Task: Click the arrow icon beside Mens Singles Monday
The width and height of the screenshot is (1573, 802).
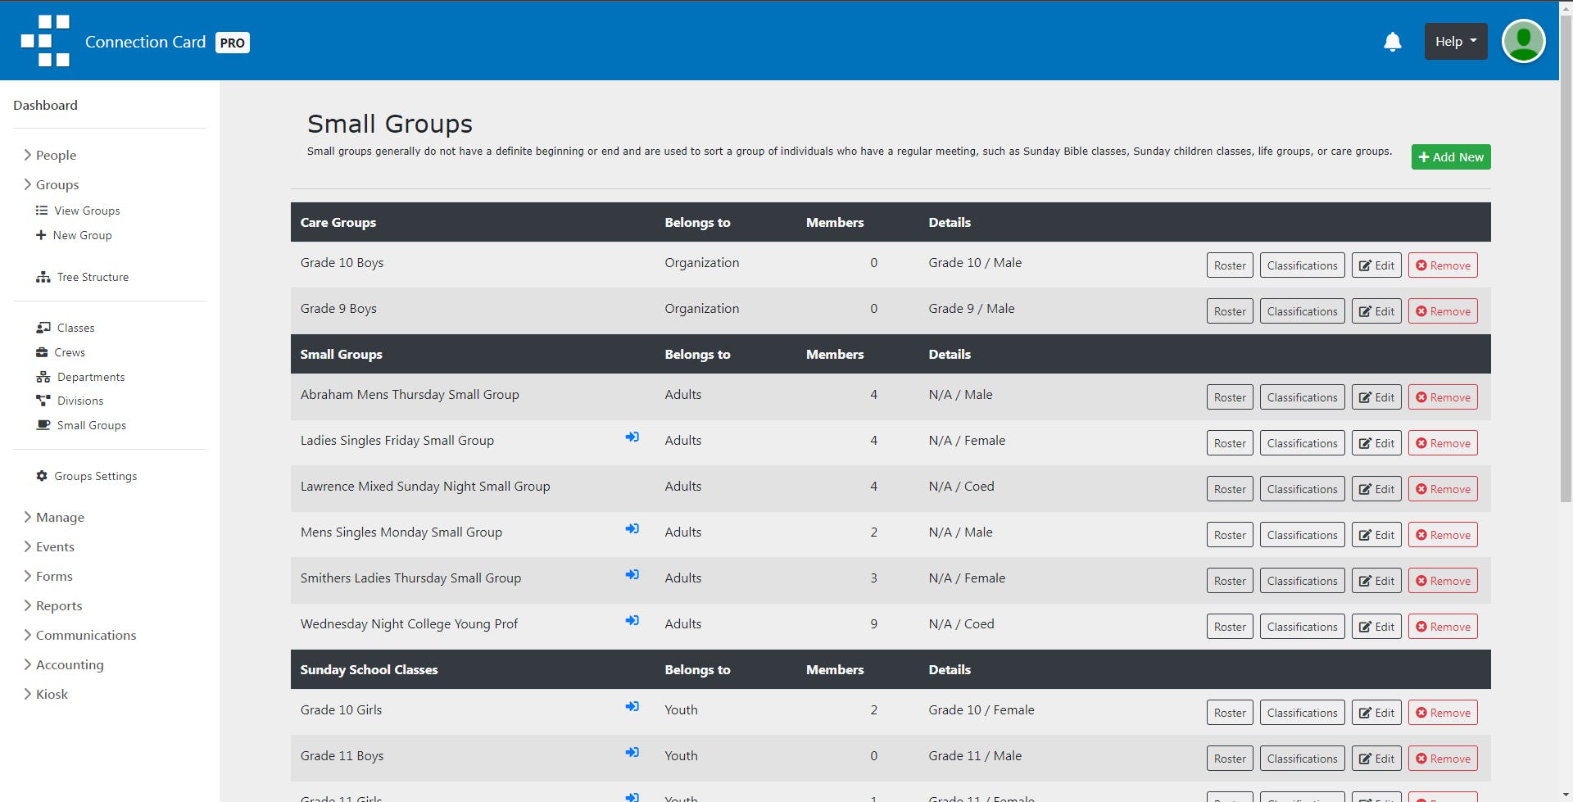Action: click(x=632, y=529)
